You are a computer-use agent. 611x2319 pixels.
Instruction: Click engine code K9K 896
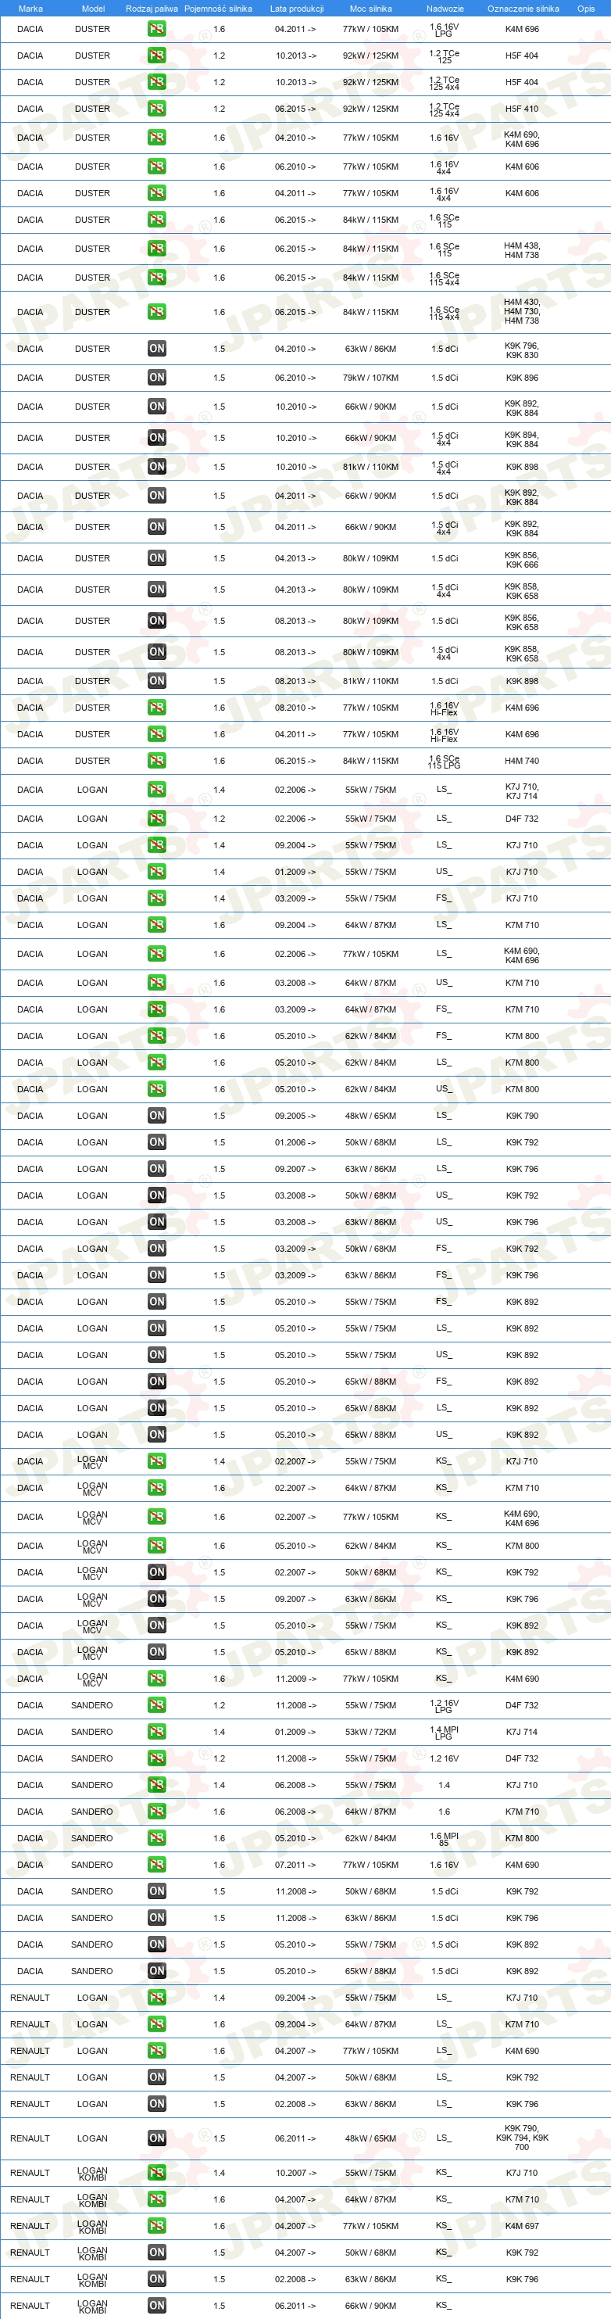(522, 378)
